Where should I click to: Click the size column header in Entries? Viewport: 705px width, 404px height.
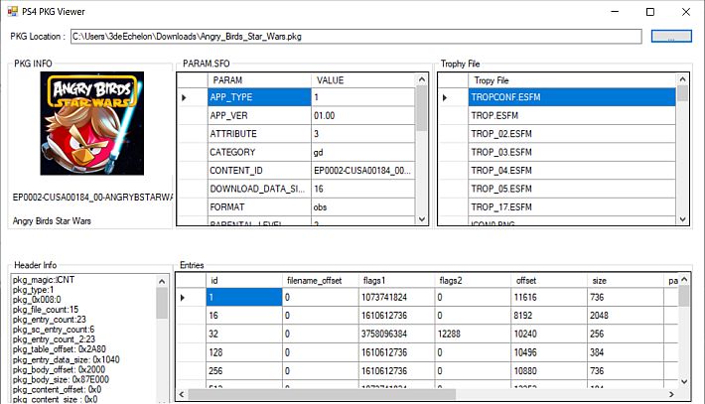point(626,281)
